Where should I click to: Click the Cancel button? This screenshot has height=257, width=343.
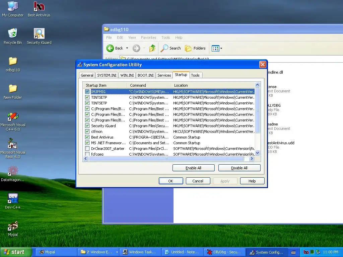[x=198, y=181]
